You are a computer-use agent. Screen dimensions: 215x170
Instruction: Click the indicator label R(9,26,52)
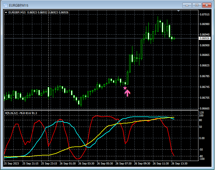[x=12, y=113]
